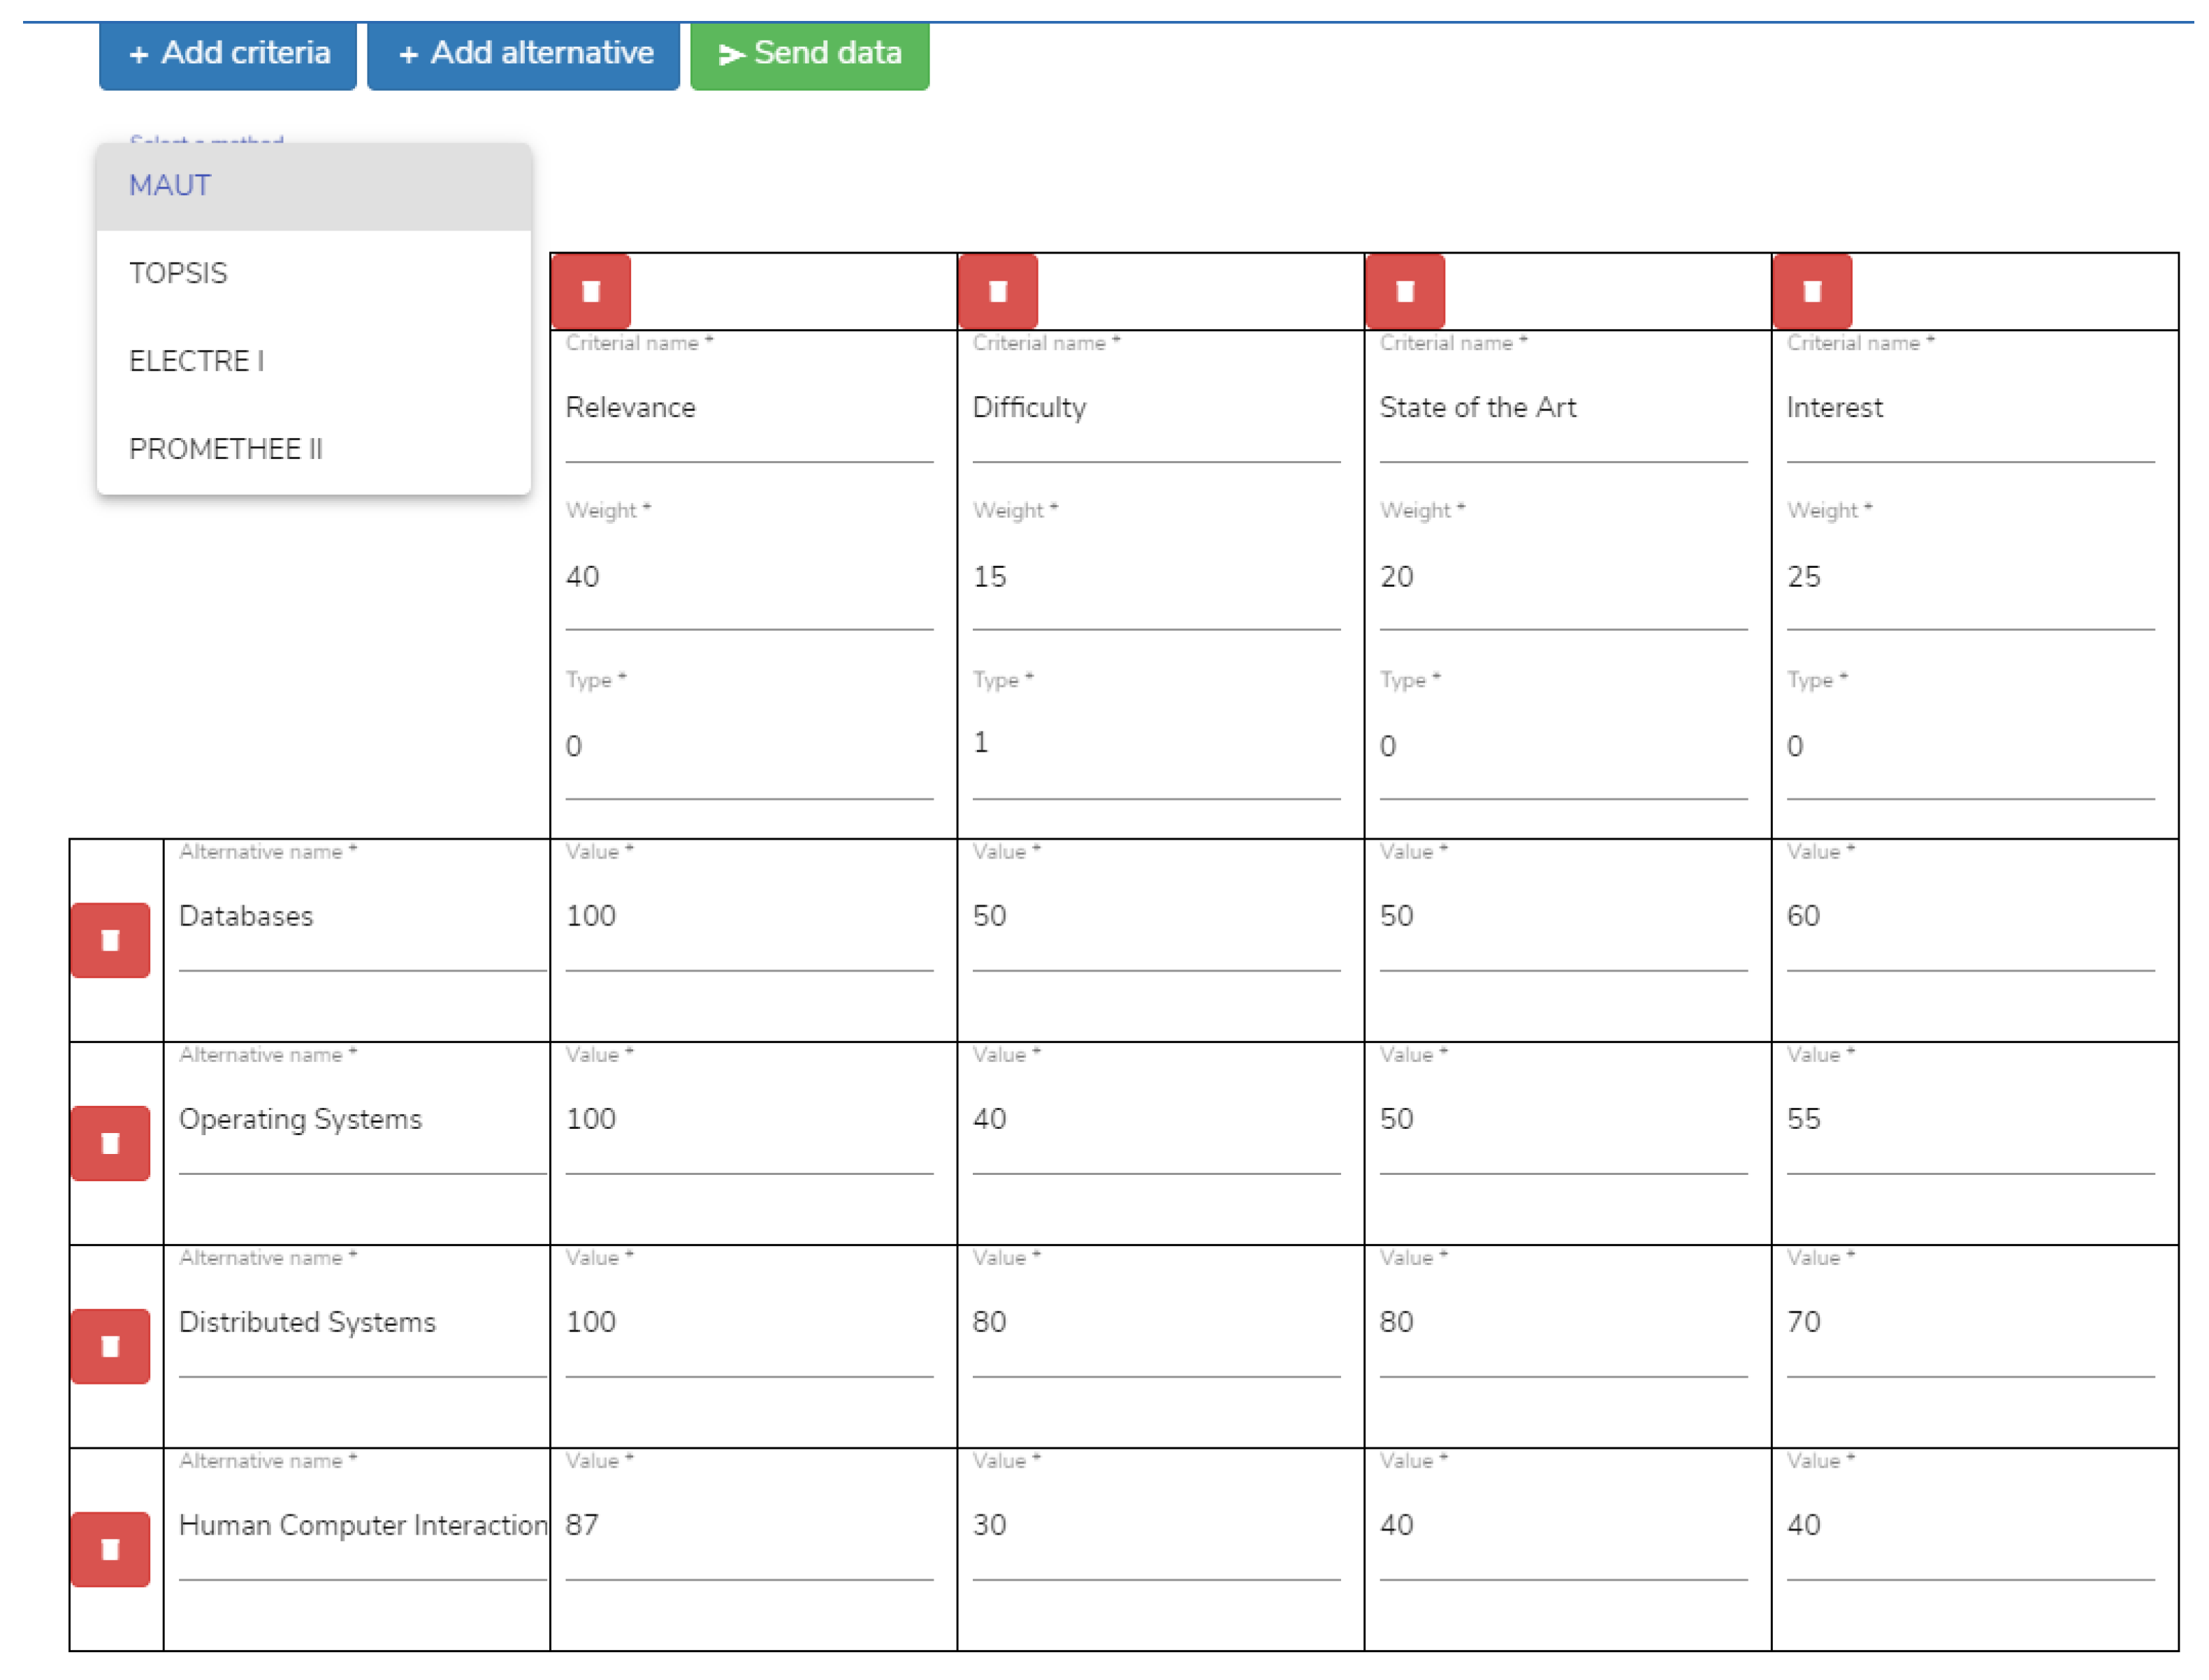Screen dimensions: 2209x1680
Task: Select MAUT from the method list
Action: coord(313,186)
